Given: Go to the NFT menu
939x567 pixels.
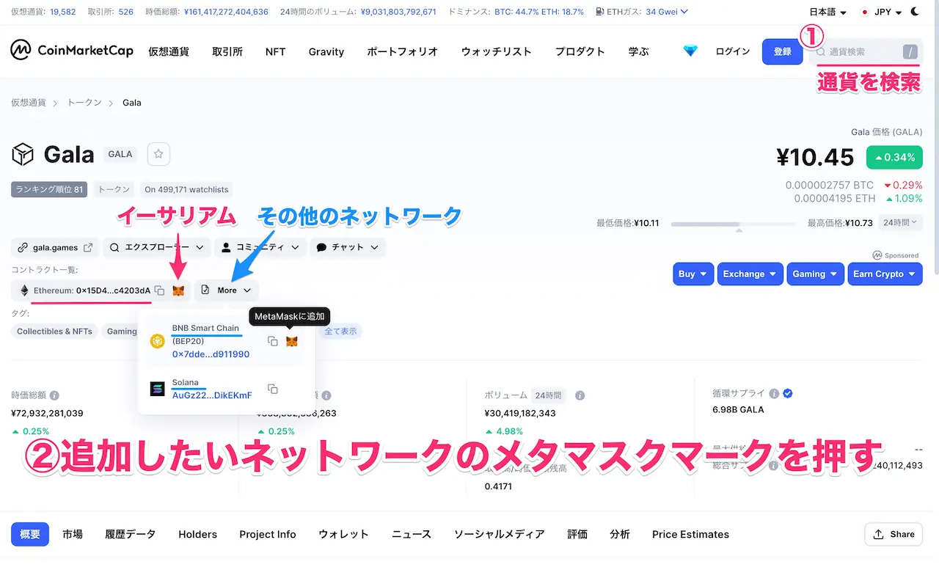Looking at the screenshot, I should (x=275, y=51).
